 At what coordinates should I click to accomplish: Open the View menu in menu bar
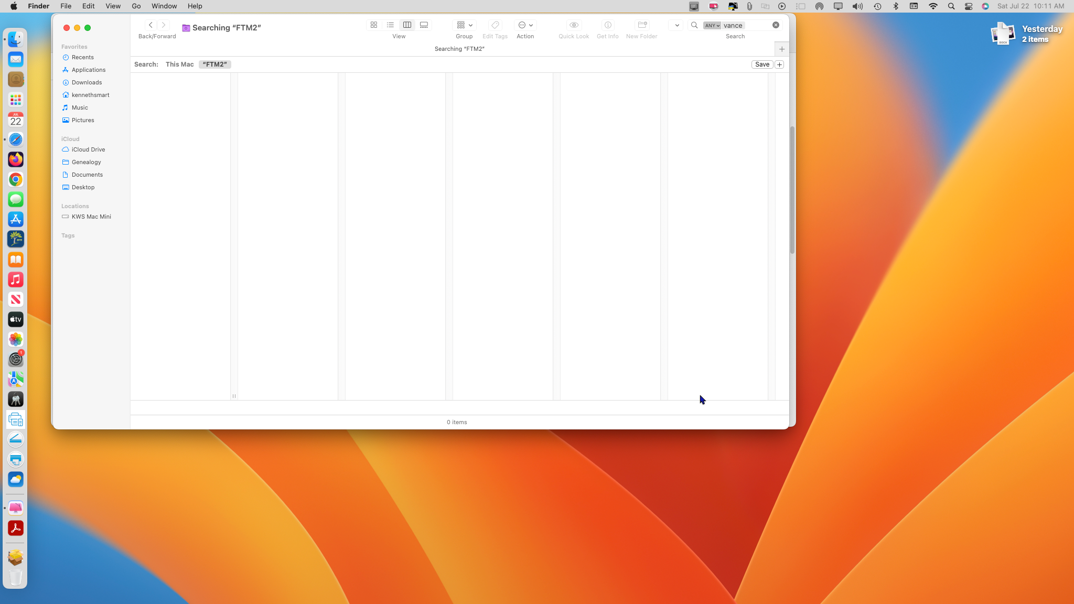pos(113,6)
